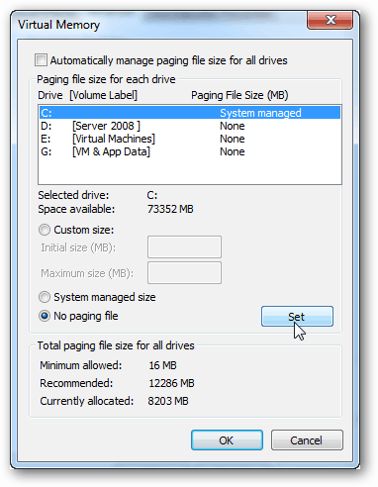Close the Virtual Memory dialog
378x487 pixels.
330,20
